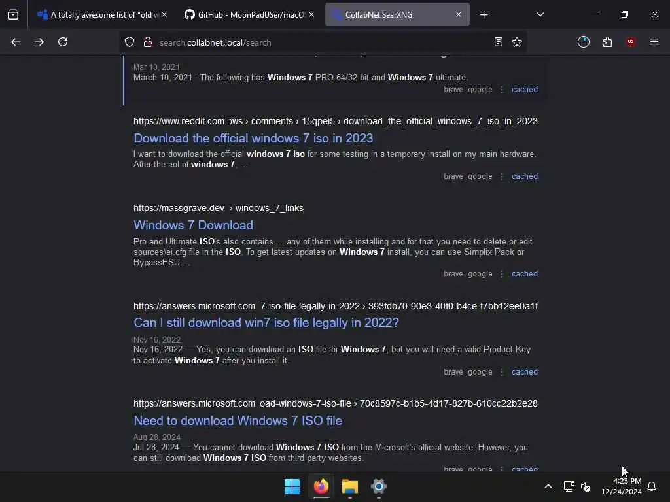Click the answers.microsoft.com 7-iso-file-legally URL
This screenshot has height=502, width=670.
pos(336,306)
